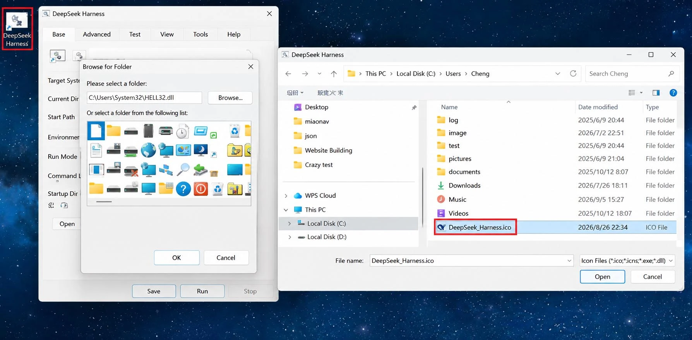Image resolution: width=692 pixels, height=340 pixels.
Task: Select the green arrow install icon
Action: (200, 170)
